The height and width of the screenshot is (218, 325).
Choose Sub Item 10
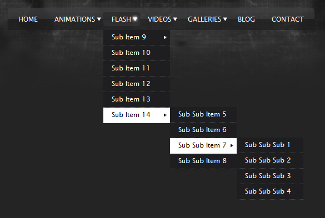(137, 53)
